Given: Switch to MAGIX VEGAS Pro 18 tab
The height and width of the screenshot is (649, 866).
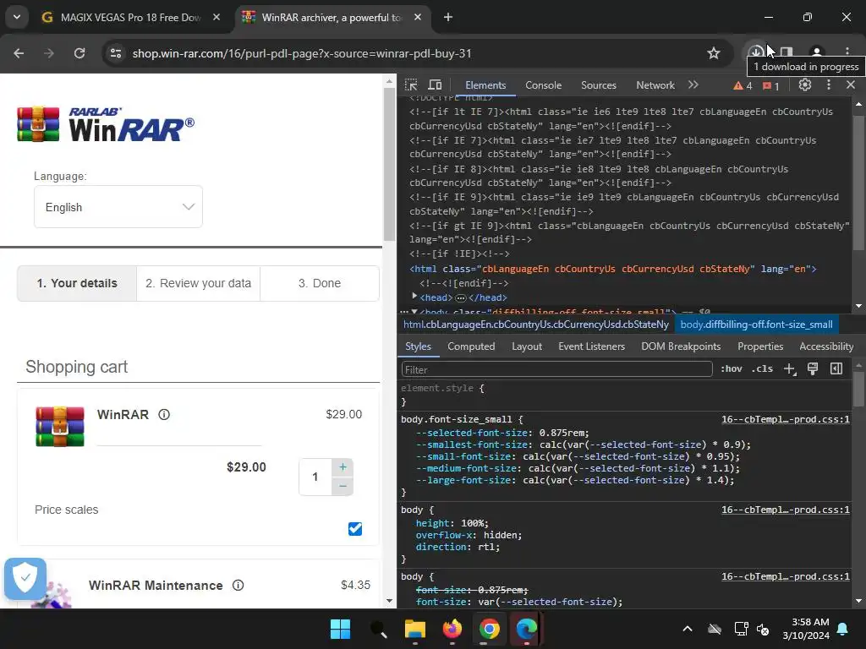Looking at the screenshot, I should click(129, 18).
